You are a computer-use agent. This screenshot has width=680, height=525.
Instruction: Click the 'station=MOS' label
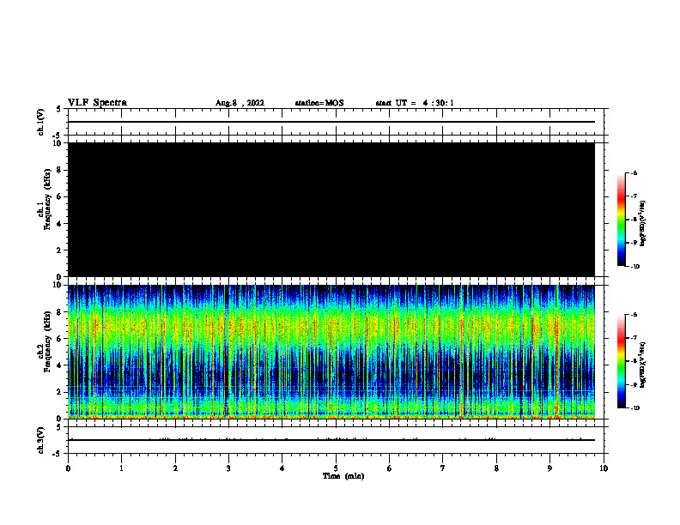pyautogui.click(x=319, y=103)
